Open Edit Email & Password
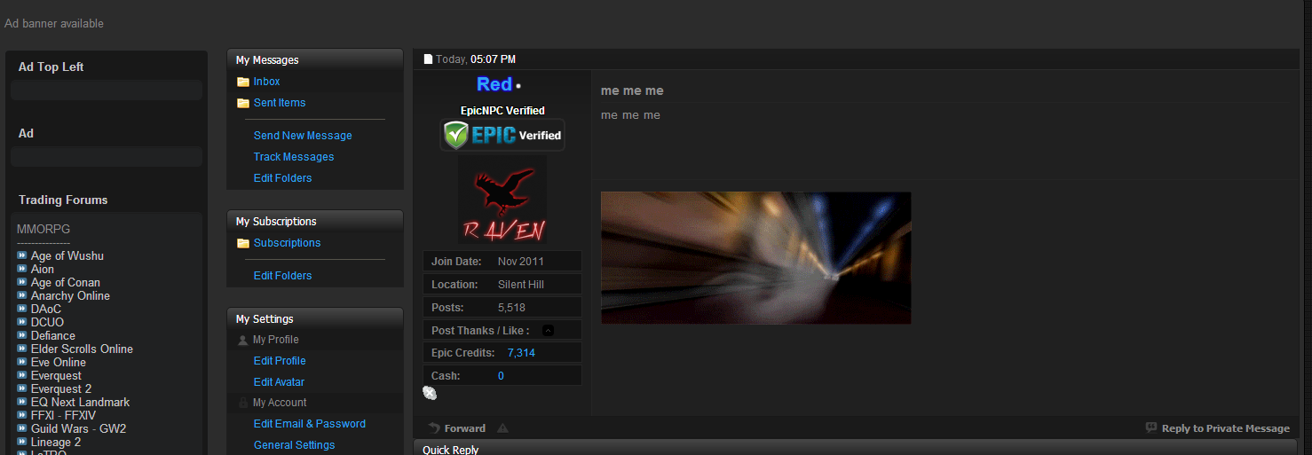This screenshot has width=1312, height=455. click(x=310, y=424)
